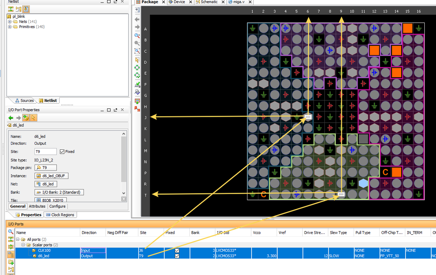Click Package view's topmost vertical toolbar icon
This screenshot has height=275, width=436.
137,9
